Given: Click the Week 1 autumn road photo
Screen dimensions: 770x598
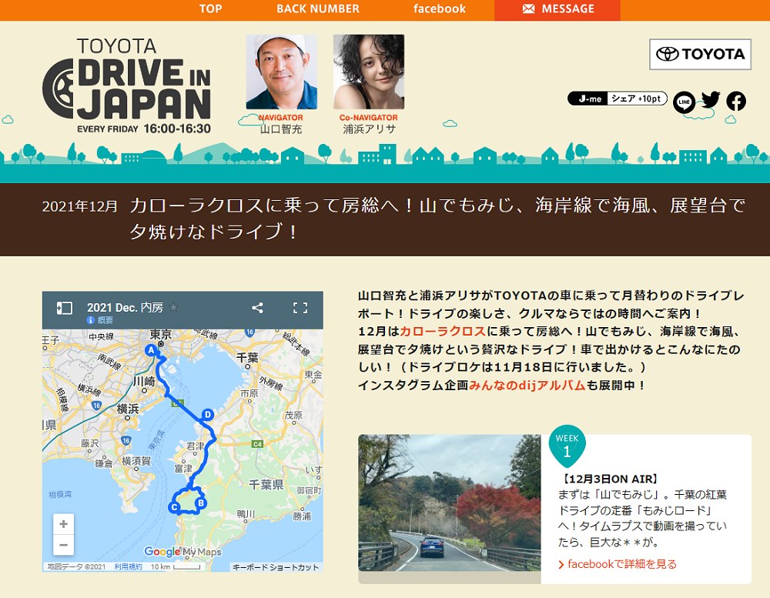Looking at the screenshot, I should click(450, 503).
